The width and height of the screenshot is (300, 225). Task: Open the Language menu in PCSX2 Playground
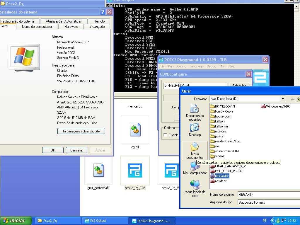[x=197, y=66]
